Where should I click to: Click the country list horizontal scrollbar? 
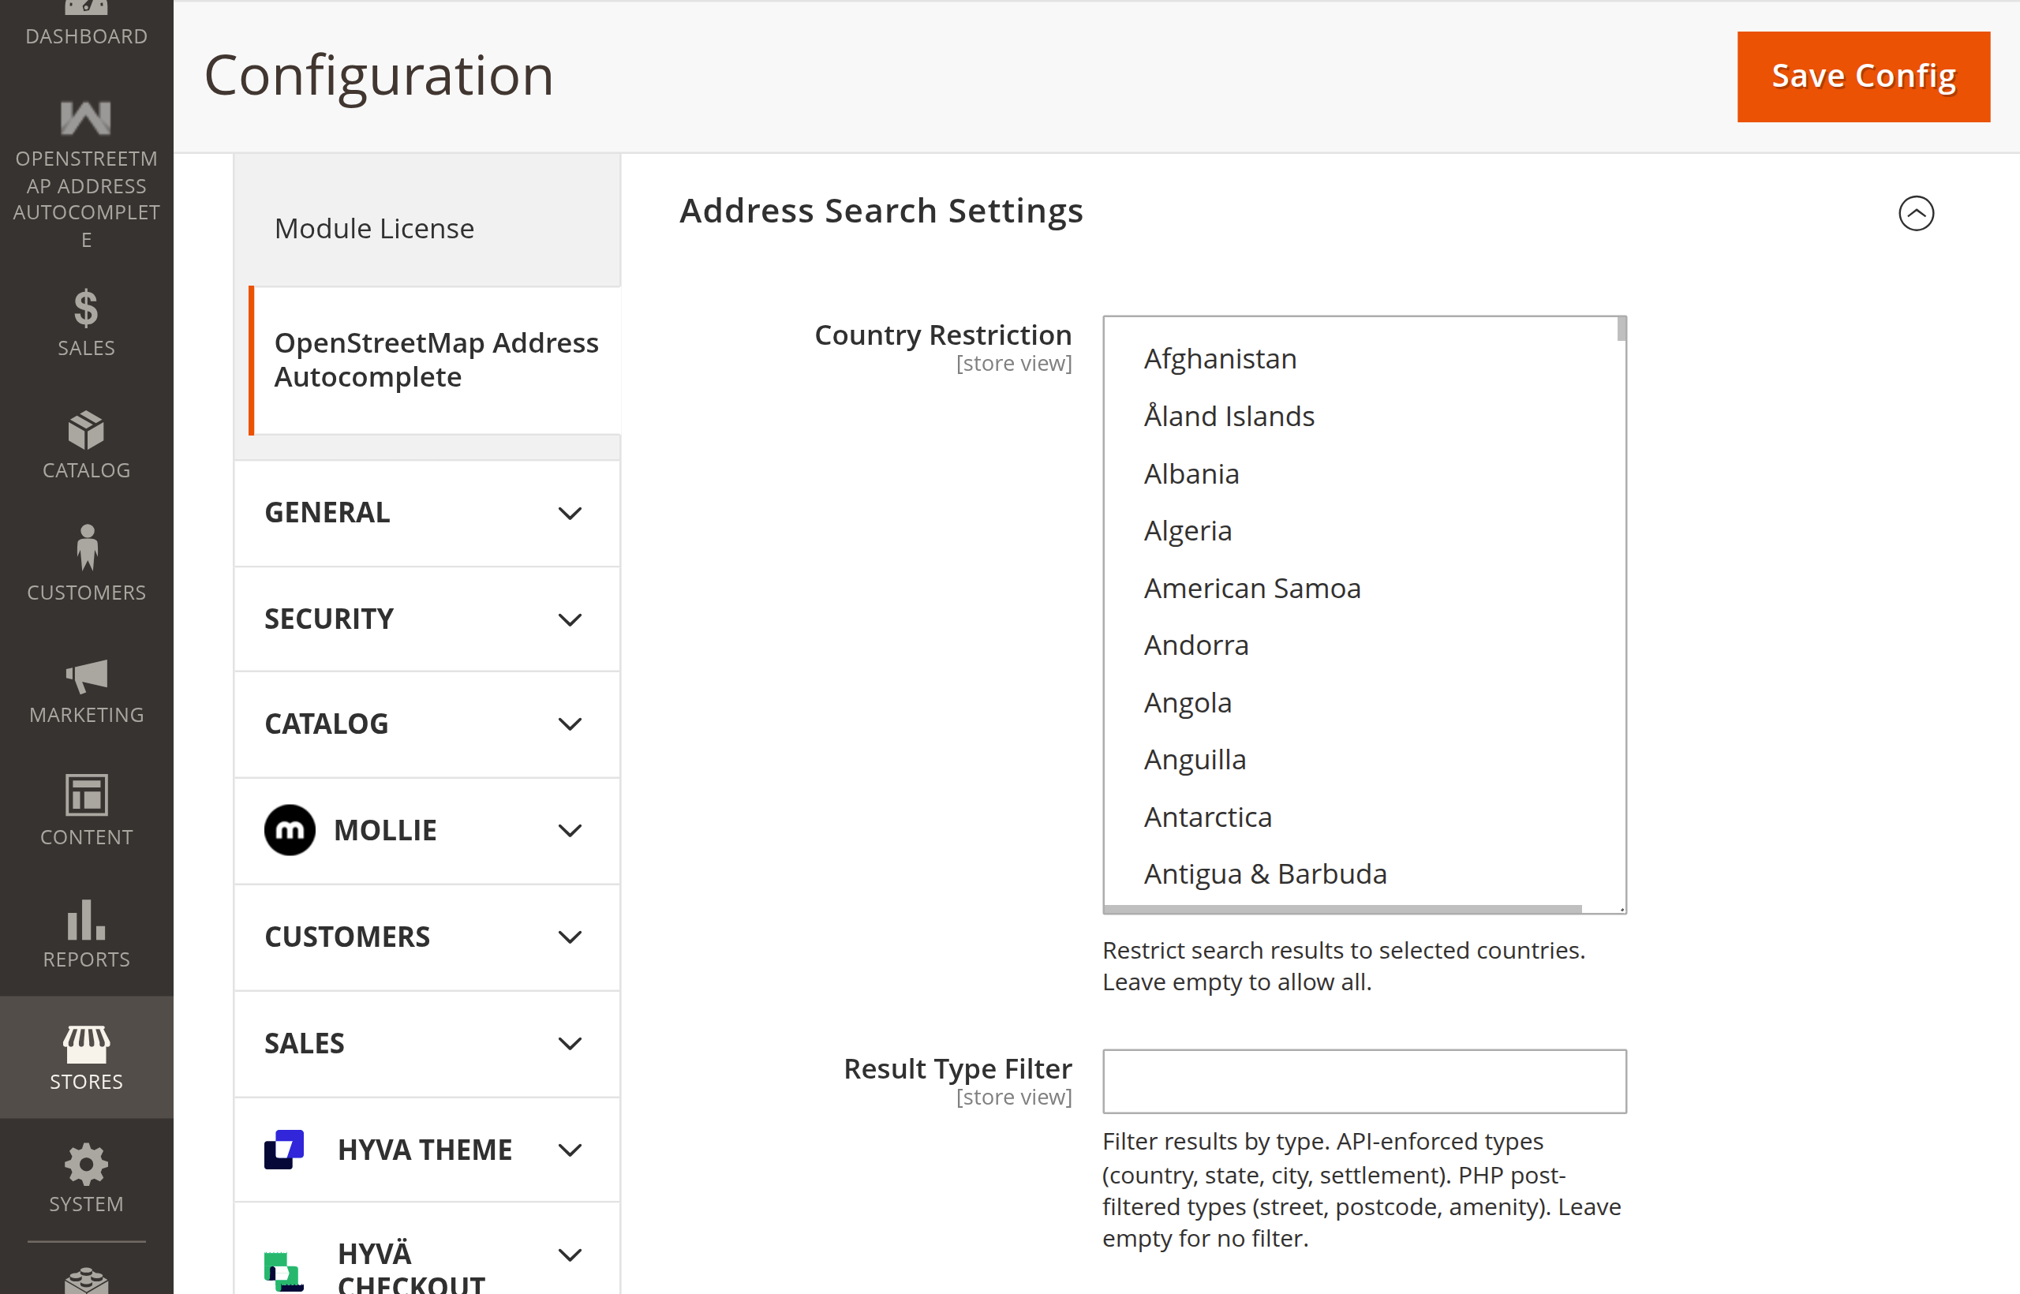[x=1343, y=908]
